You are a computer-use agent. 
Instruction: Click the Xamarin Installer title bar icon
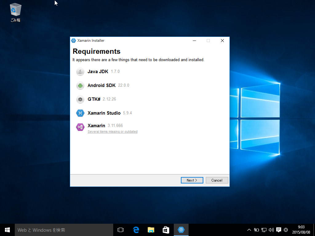pos(74,41)
